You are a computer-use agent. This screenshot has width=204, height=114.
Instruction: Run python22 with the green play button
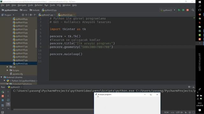(x=179, y=10)
